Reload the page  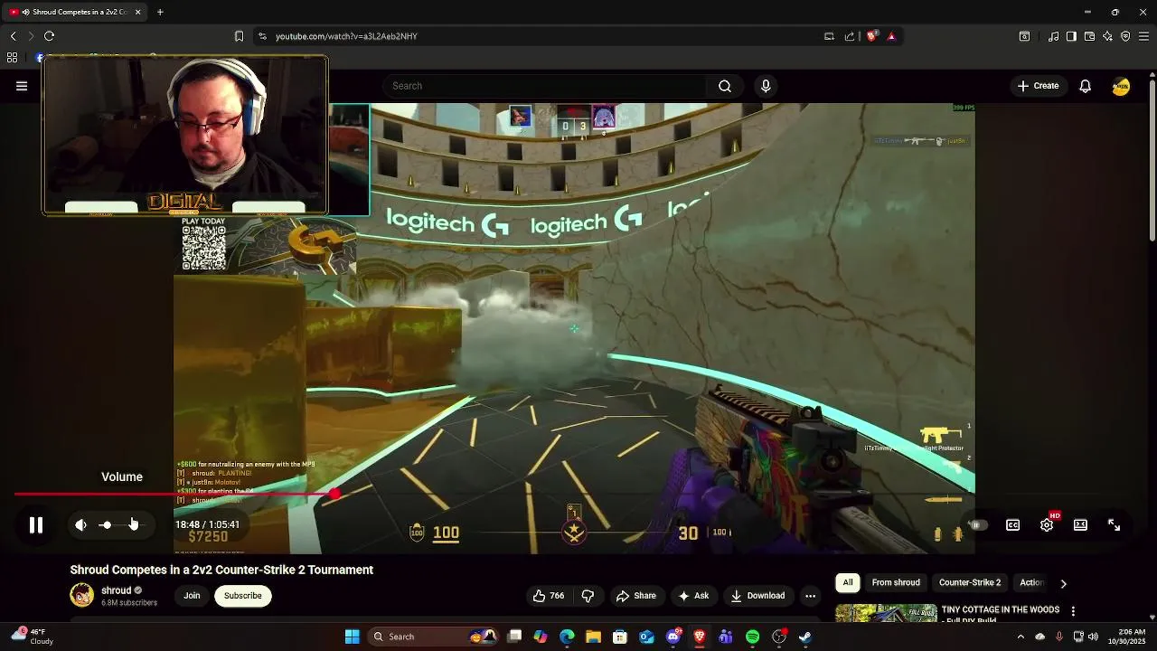tap(50, 36)
